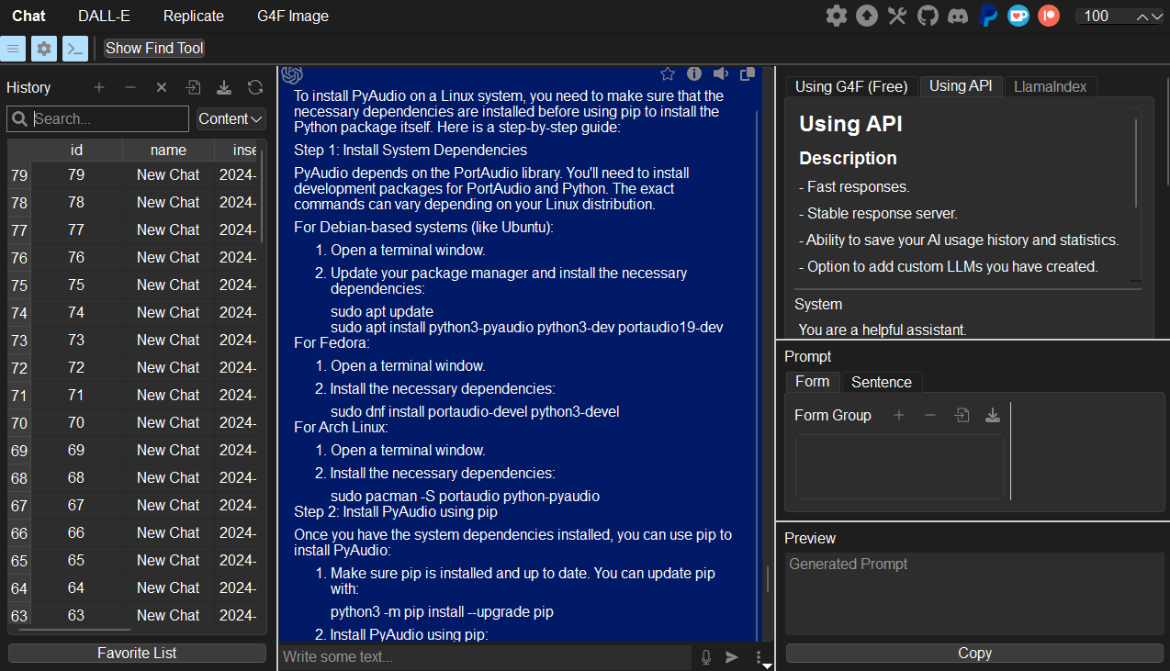Click the Form Group import icon
The image size is (1170, 671).
tap(962, 415)
